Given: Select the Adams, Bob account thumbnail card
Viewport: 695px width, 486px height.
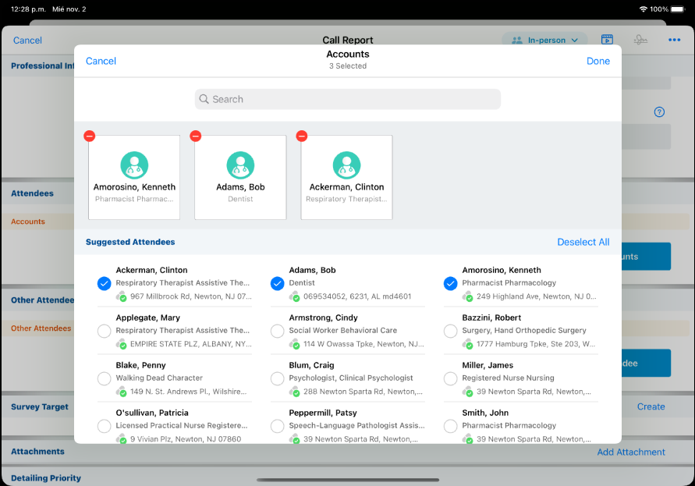Looking at the screenshot, I should point(240,178).
